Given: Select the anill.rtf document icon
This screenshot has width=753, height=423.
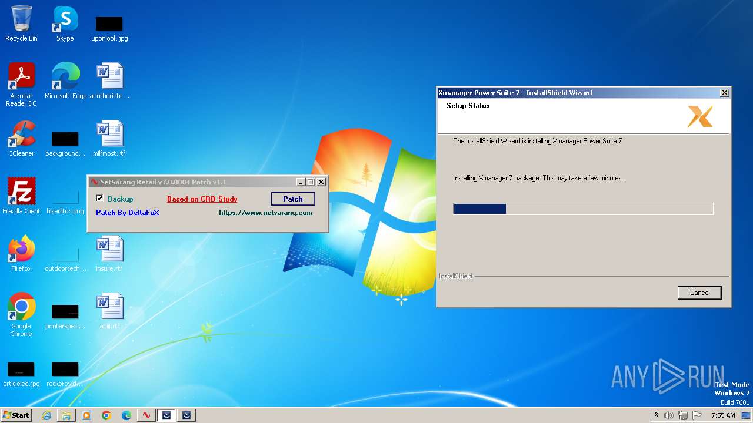Looking at the screenshot, I should coord(109,311).
